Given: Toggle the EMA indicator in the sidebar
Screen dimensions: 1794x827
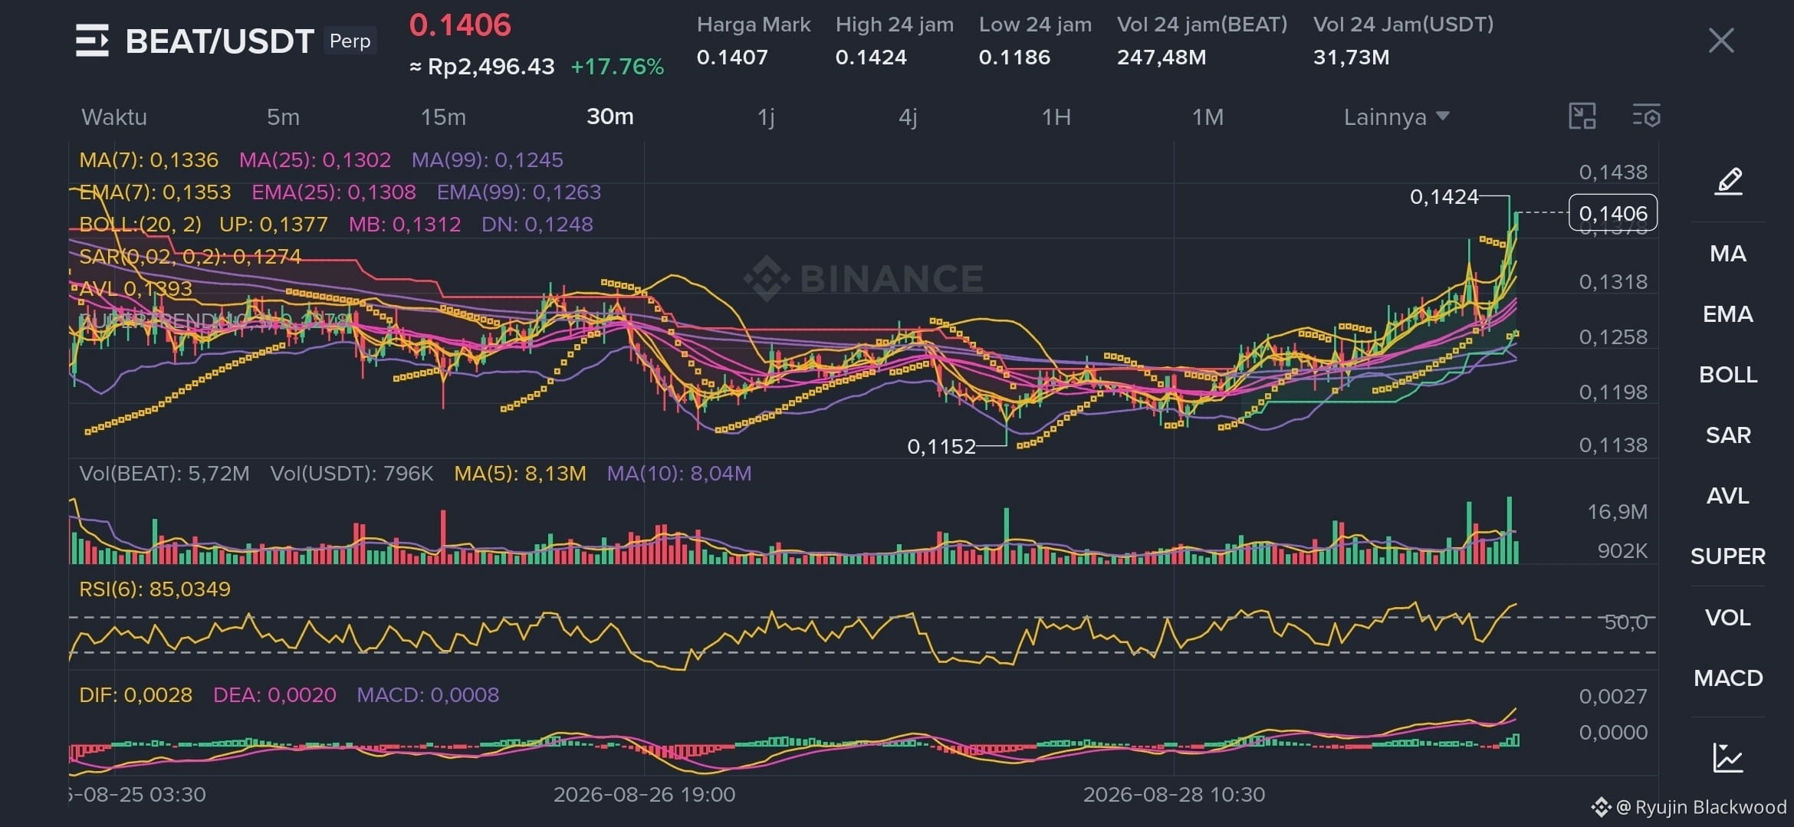Looking at the screenshot, I should pyautogui.click(x=1728, y=314).
